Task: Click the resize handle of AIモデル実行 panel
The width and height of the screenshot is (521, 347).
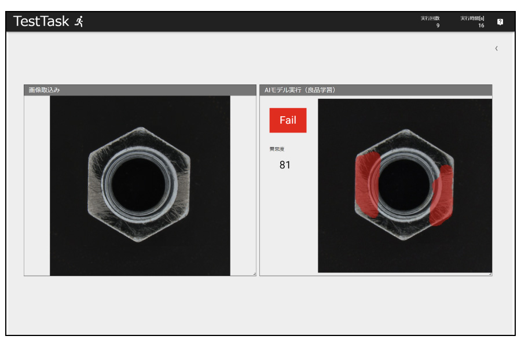Action: coord(490,274)
